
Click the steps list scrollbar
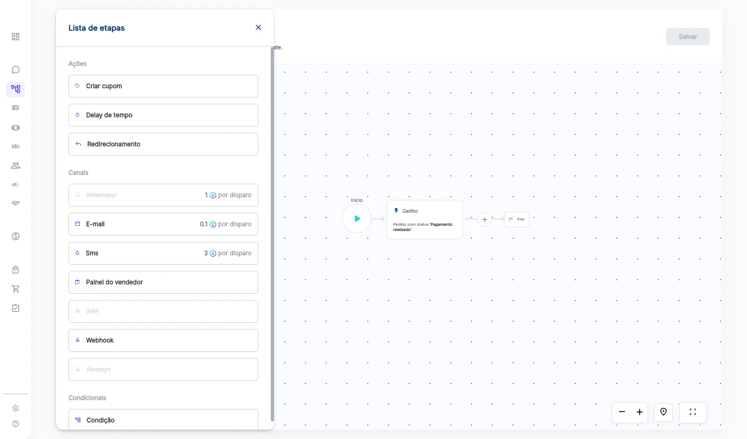click(x=272, y=234)
